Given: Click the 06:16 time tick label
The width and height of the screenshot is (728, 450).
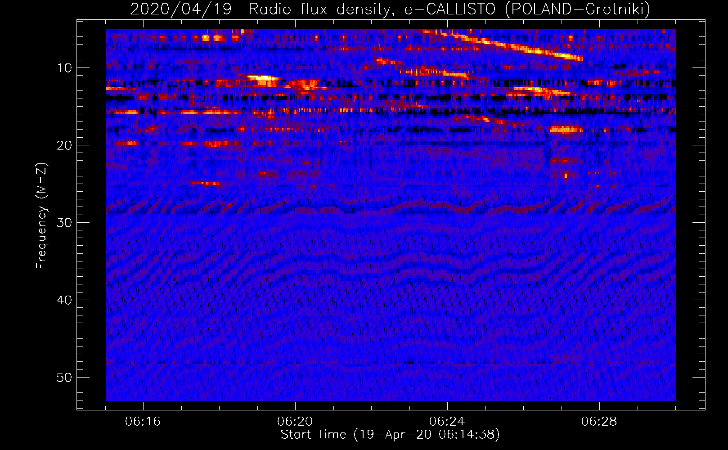Looking at the screenshot, I should pyautogui.click(x=143, y=421).
